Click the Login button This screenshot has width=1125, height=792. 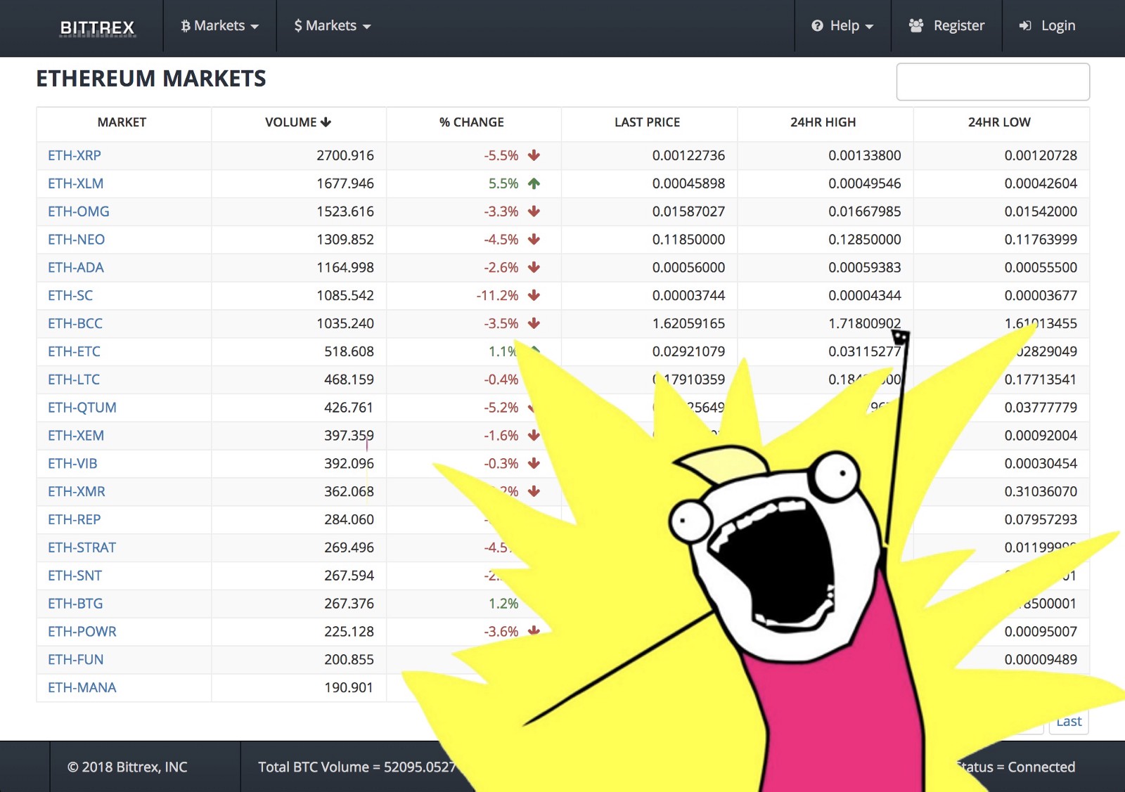[1047, 26]
